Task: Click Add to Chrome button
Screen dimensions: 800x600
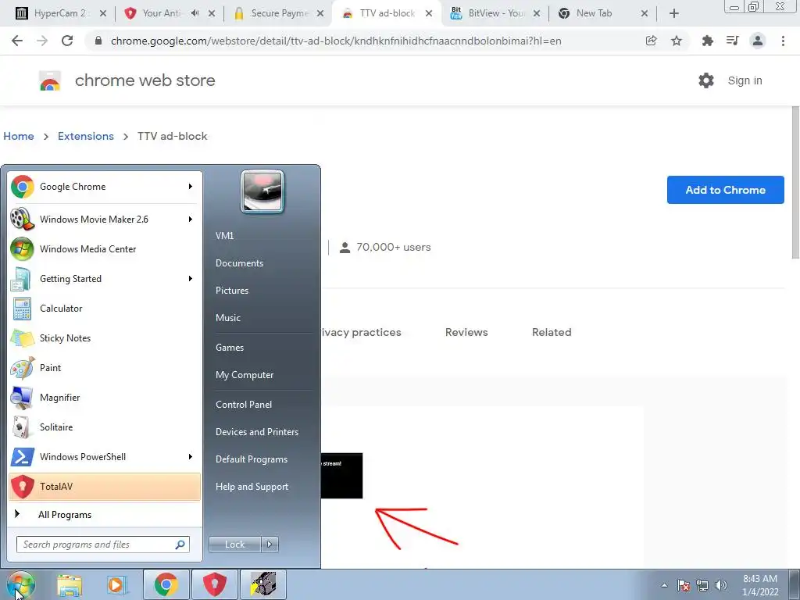Action: [726, 190]
